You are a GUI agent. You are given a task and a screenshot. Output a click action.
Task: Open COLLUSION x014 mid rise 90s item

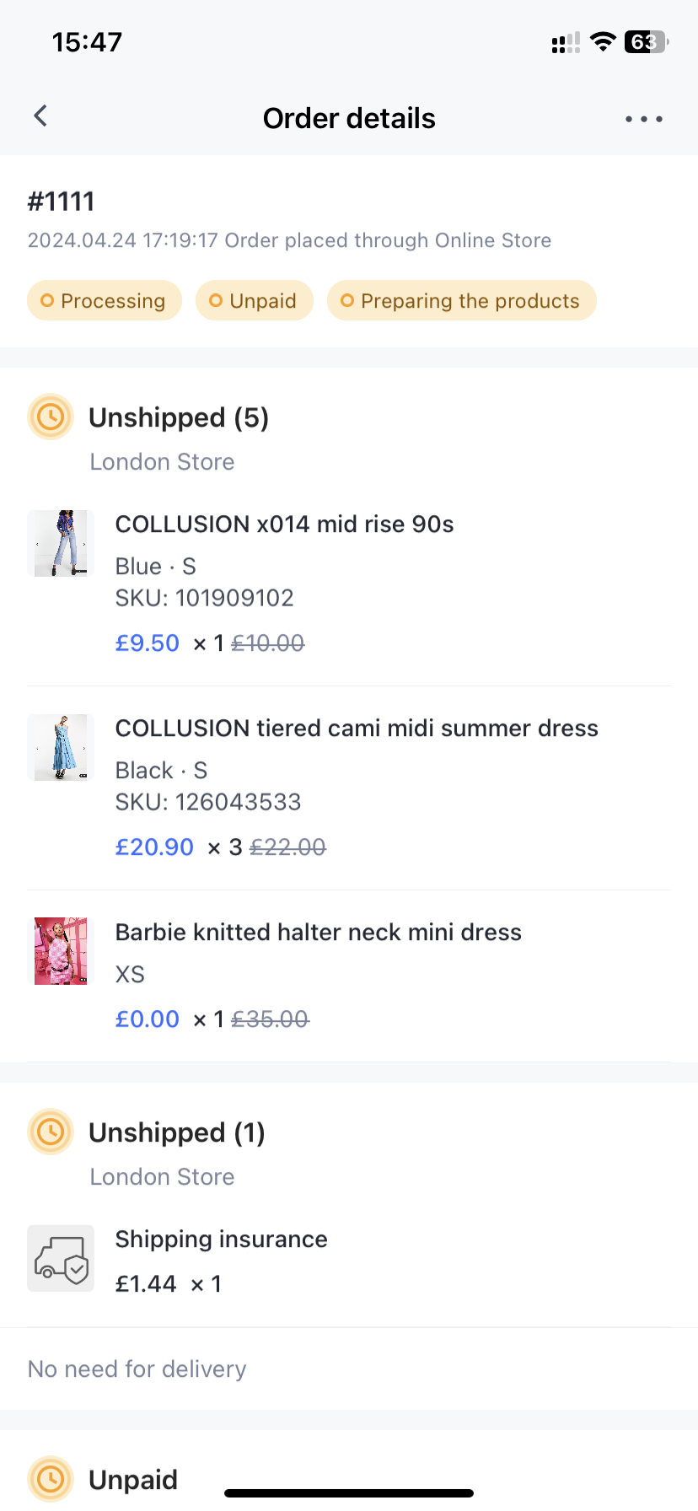click(x=284, y=524)
